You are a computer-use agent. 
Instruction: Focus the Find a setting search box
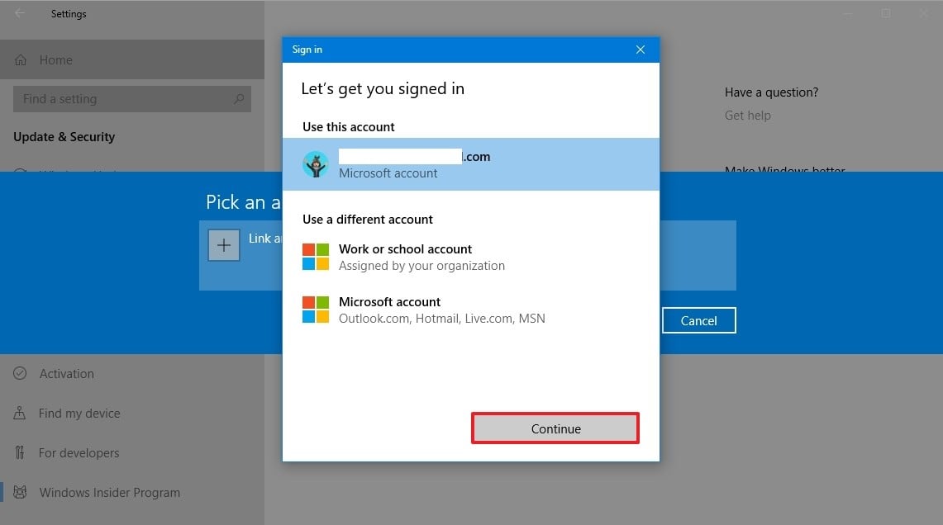click(124, 99)
